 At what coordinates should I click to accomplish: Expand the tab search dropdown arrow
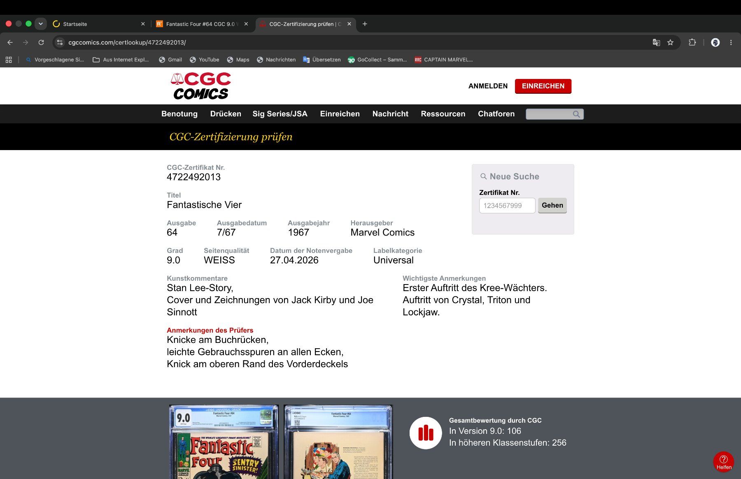[x=40, y=24]
